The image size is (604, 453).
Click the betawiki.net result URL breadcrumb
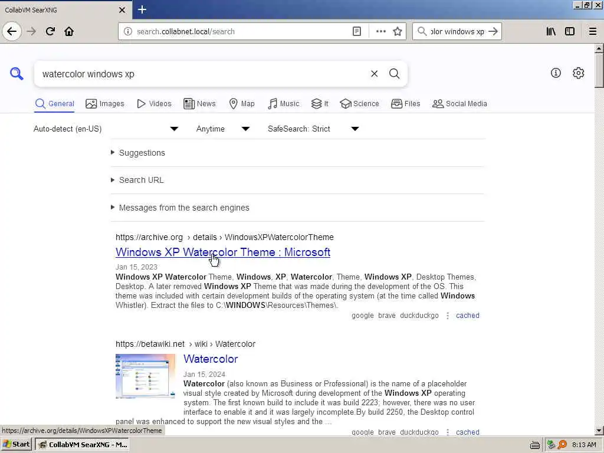point(185,344)
